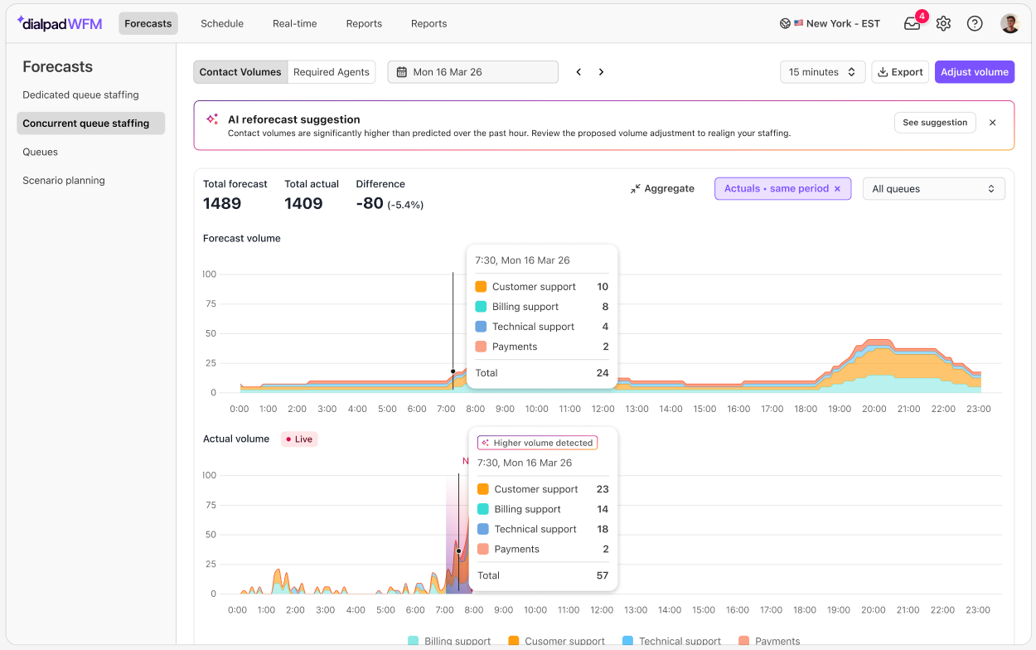Open the Forecasts tab

pyautogui.click(x=148, y=23)
